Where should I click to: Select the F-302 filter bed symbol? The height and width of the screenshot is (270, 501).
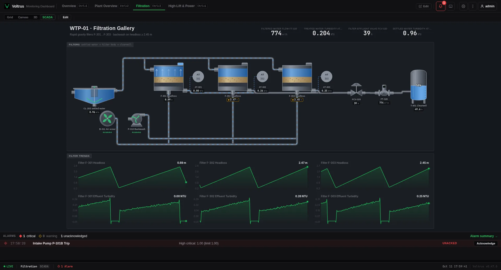click(233, 78)
